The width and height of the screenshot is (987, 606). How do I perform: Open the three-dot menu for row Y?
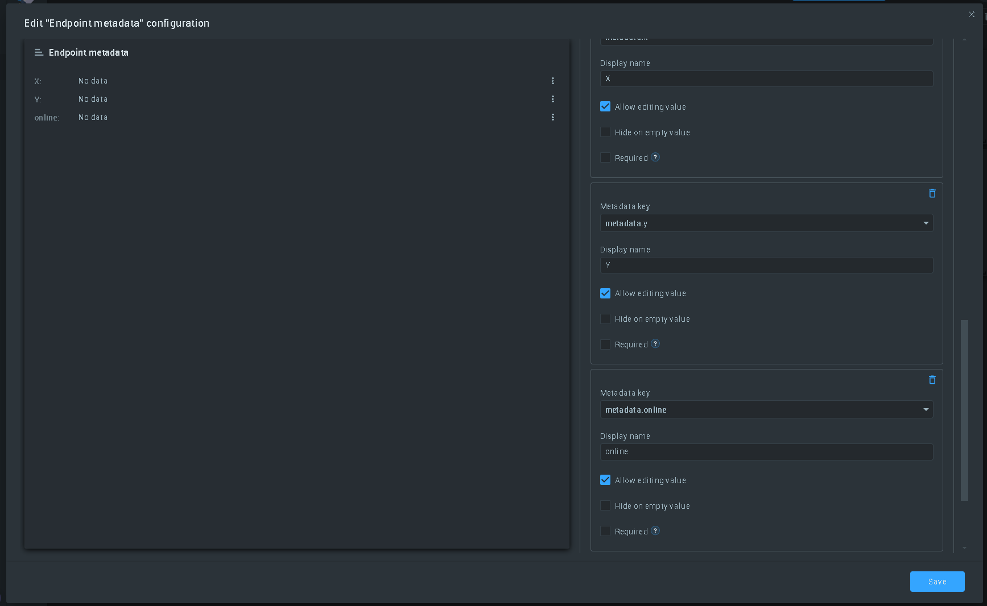[x=552, y=99]
